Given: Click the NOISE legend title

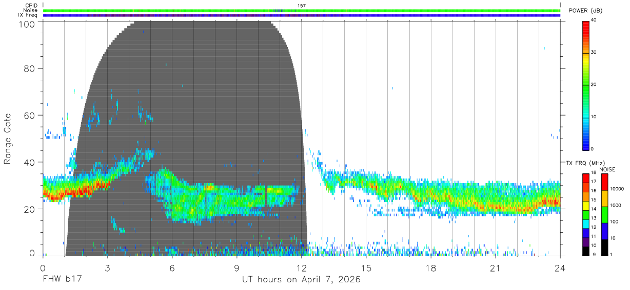Looking at the screenshot, I should point(607,169).
